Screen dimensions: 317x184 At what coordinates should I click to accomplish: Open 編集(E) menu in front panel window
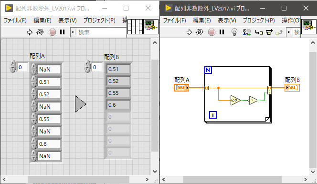(42, 20)
